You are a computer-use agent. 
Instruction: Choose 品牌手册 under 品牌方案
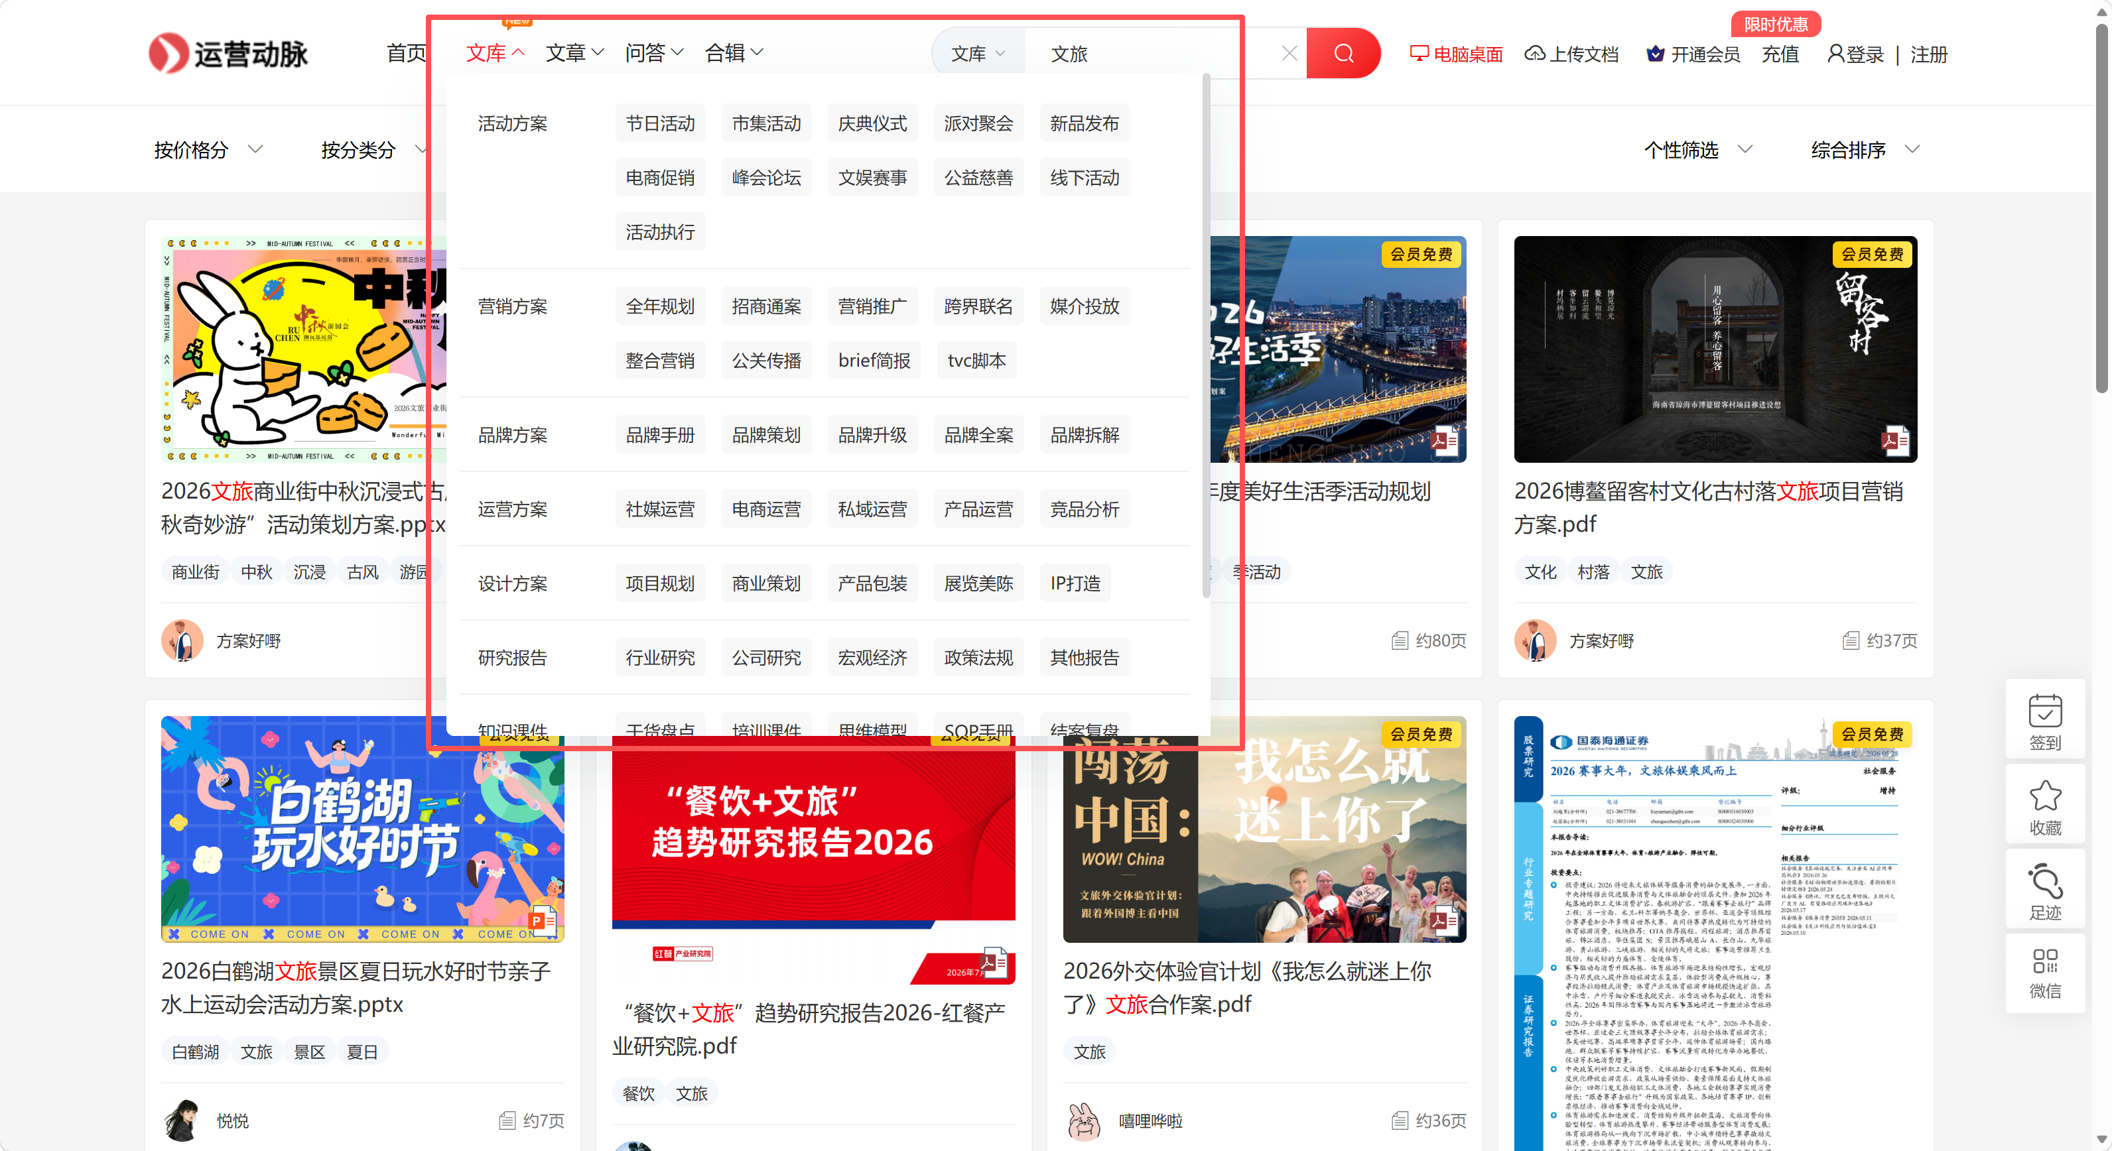(x=660, y=435)
